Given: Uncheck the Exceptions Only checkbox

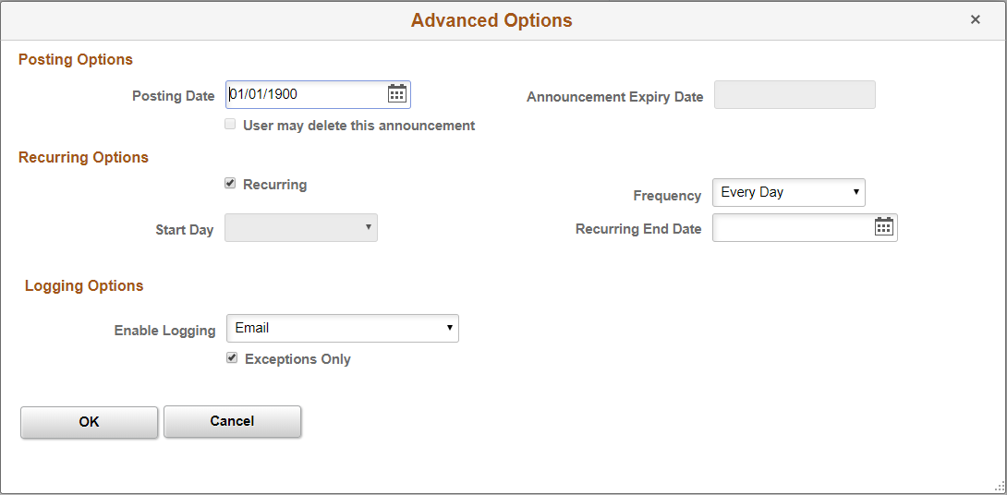Looking at the screenshot, I should [232, 358].
